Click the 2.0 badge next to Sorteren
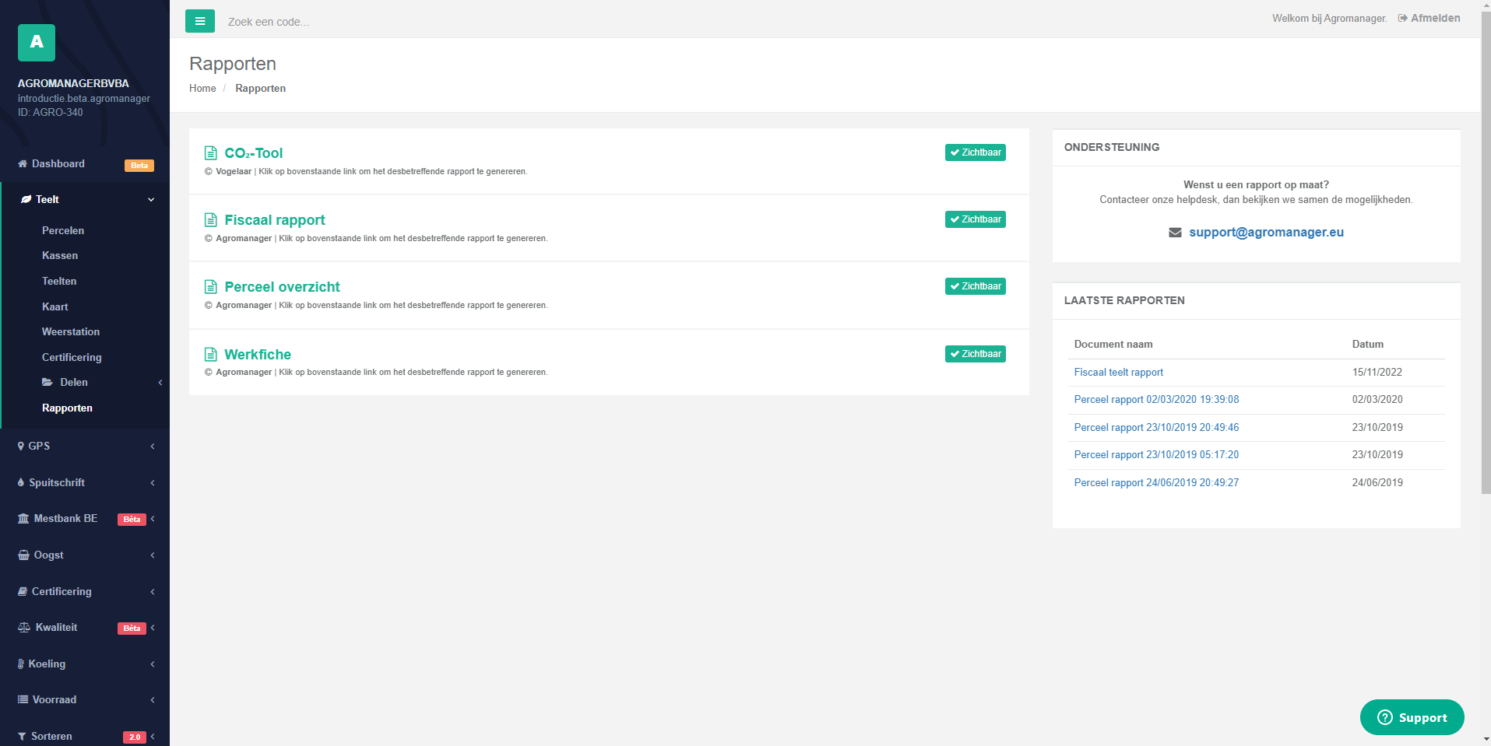The height and width of the screenshot is (746, 1491). coord(135,737)
